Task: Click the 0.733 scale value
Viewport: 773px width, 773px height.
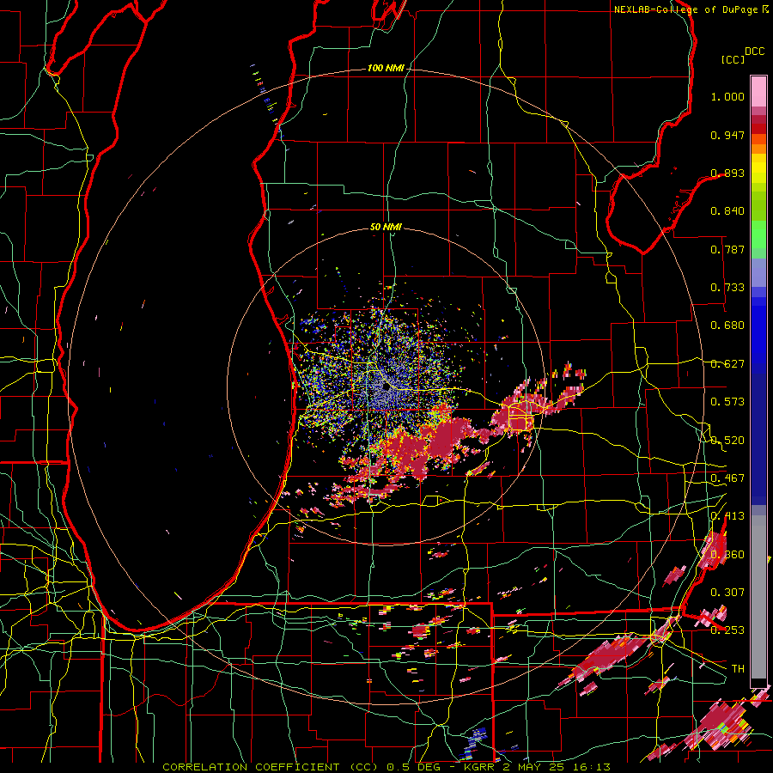Action: pyautogui.click(x=727, y=288)
